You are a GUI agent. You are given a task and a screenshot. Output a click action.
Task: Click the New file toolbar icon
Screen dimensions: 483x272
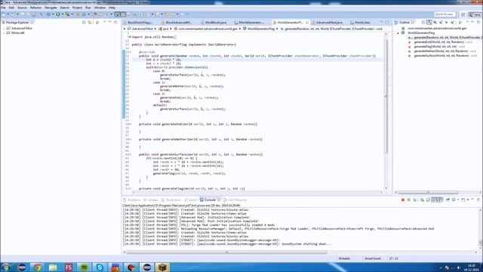[4, 14]
